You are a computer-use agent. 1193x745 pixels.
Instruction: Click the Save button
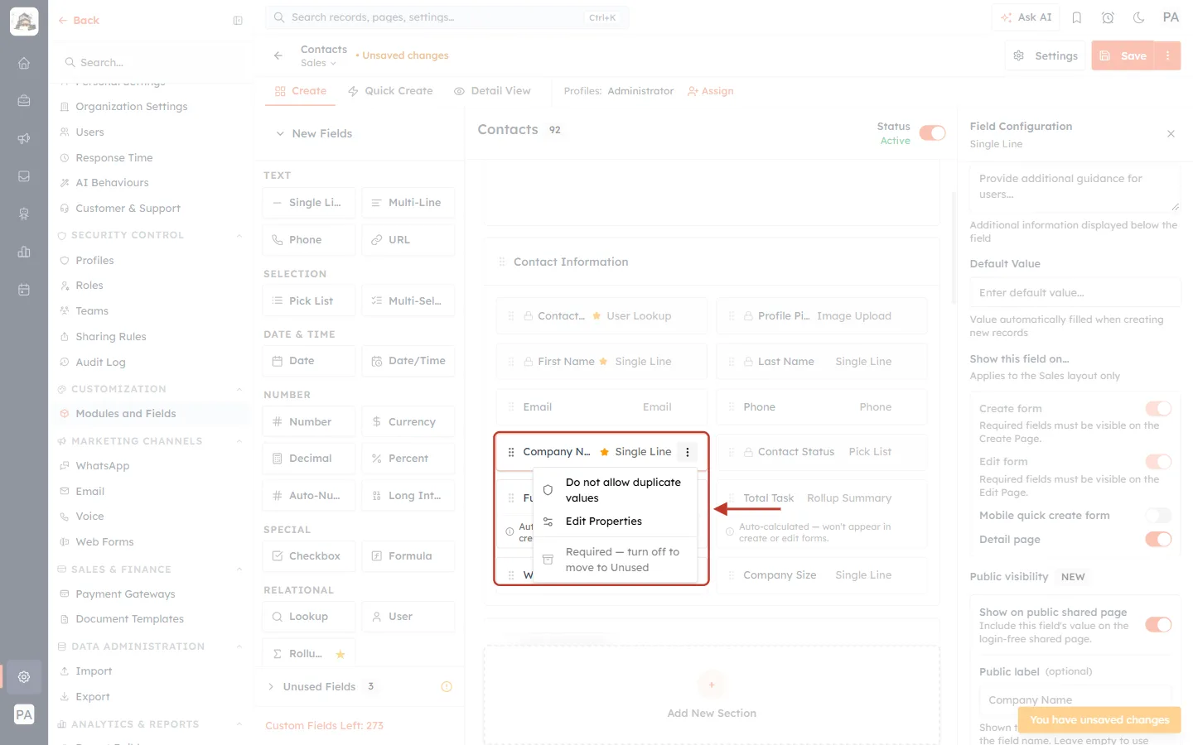(x=1123, y=55)
